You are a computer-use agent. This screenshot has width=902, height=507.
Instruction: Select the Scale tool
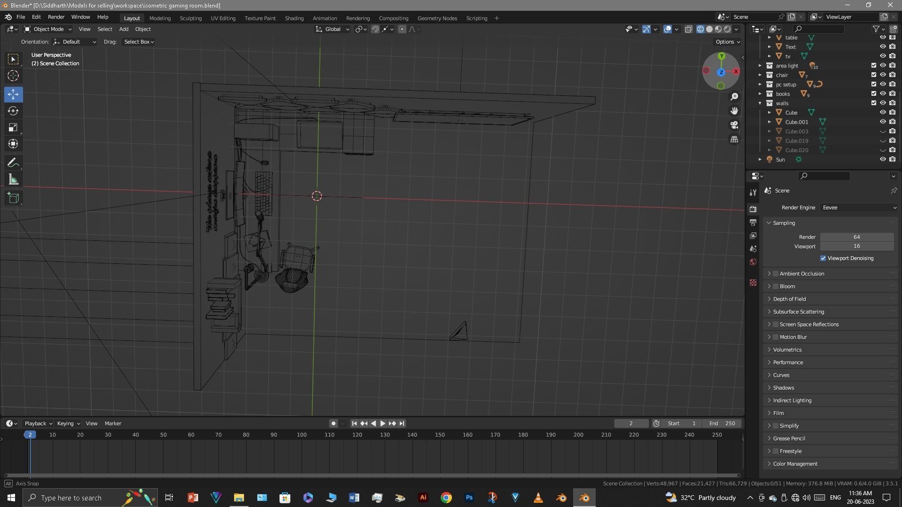13,128
